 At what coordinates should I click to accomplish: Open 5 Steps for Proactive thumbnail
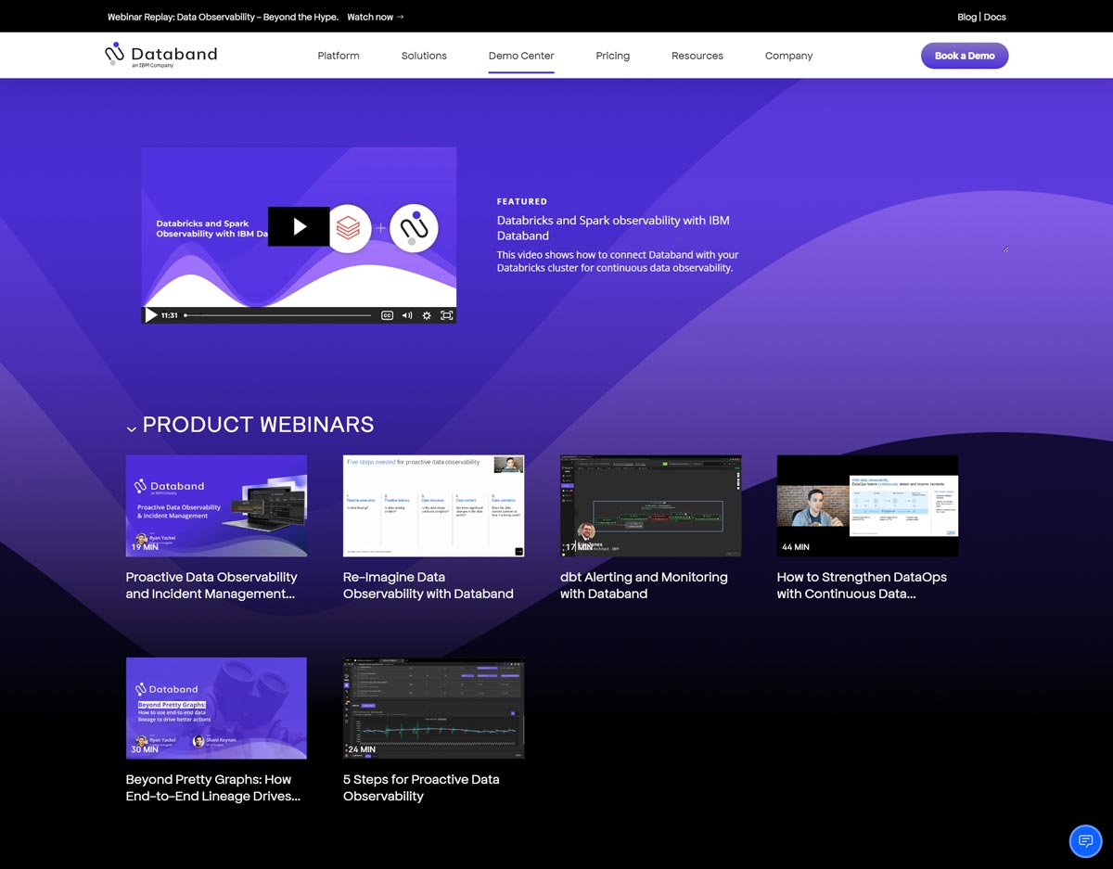click(x=433, y=709)
